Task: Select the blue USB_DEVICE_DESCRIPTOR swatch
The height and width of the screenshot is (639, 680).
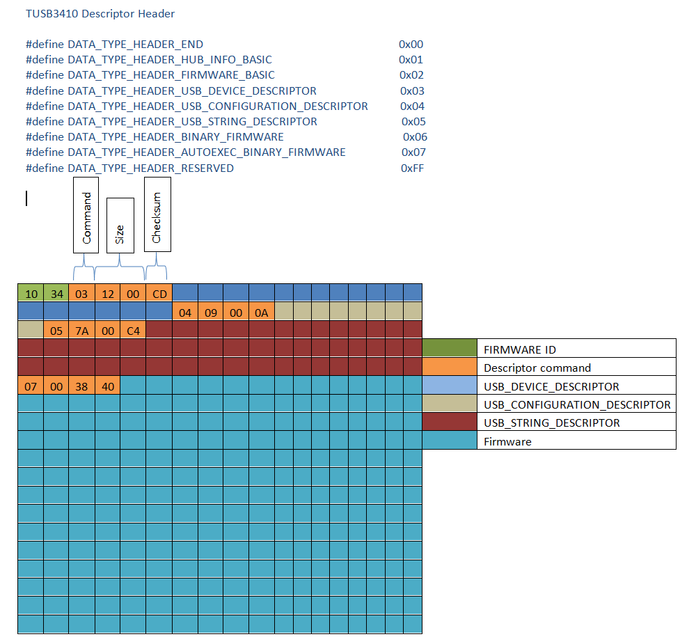Action: tap(448, 386)
